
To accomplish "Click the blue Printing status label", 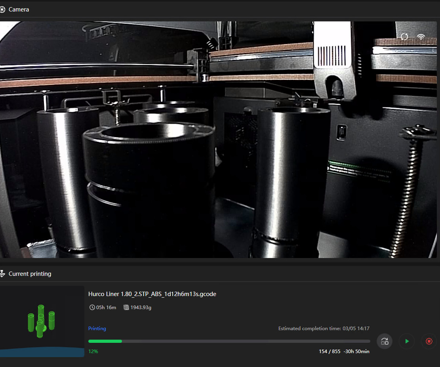I will (97, 329).
